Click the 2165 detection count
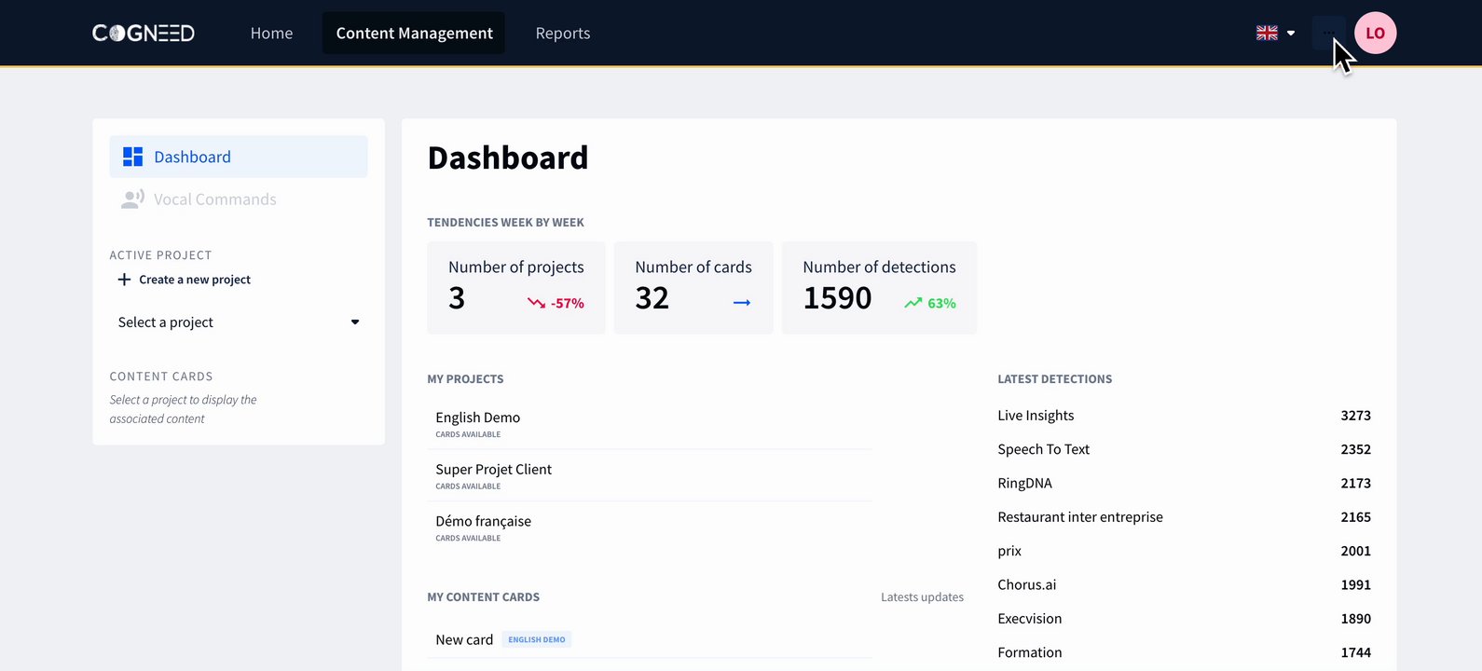The height and width of the screenshot is (671, 1482). pyautogui.click(x=1356, y=517)
